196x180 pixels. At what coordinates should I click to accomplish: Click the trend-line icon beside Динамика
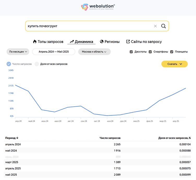point(72,42)
